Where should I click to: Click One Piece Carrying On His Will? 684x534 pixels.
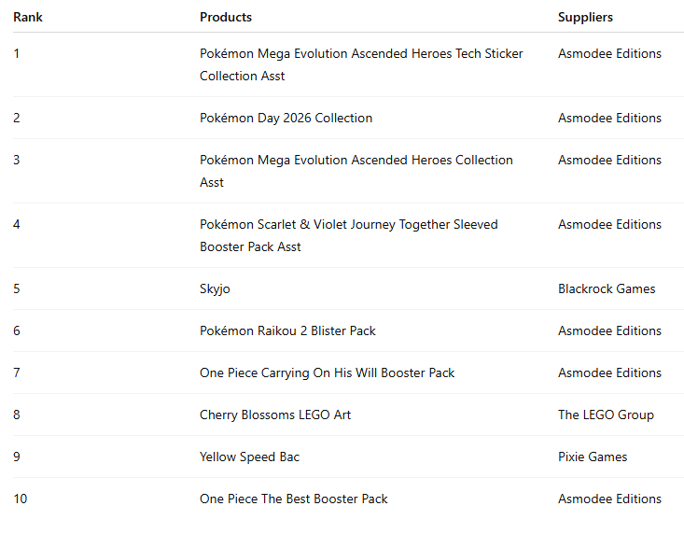(327, 372)
